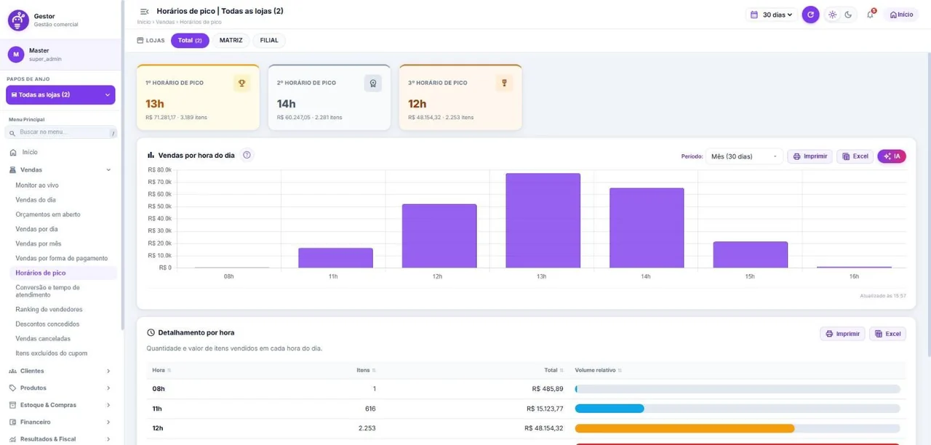
Task: Sort the table by Itens column
Action: (366, 371)
